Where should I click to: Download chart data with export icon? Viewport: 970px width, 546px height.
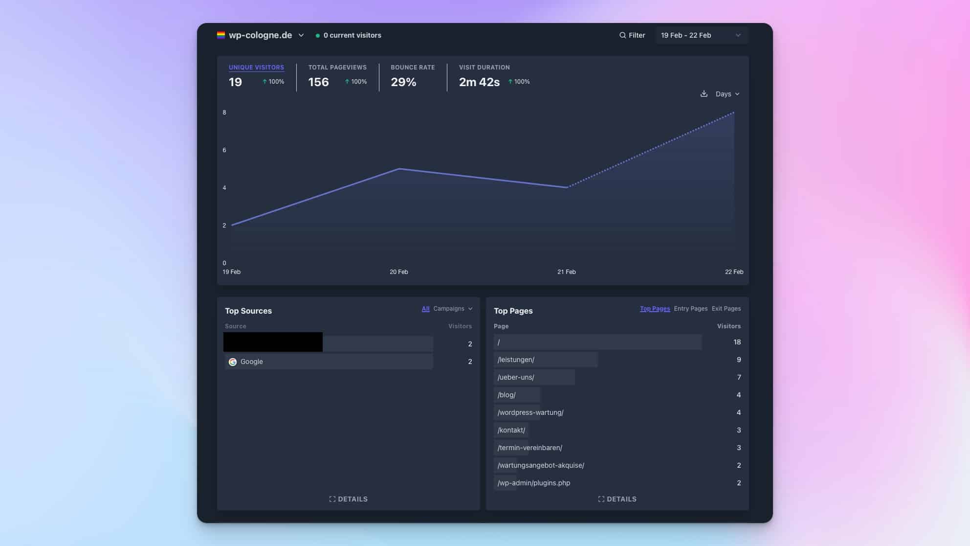pos(704,94)
